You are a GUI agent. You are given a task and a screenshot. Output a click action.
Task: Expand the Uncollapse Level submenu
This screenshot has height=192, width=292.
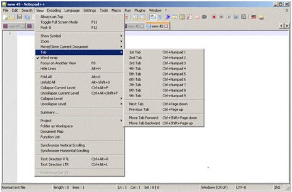(x=80, y=104)
